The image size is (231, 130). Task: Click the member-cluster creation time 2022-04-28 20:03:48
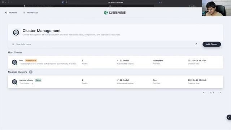197,80
